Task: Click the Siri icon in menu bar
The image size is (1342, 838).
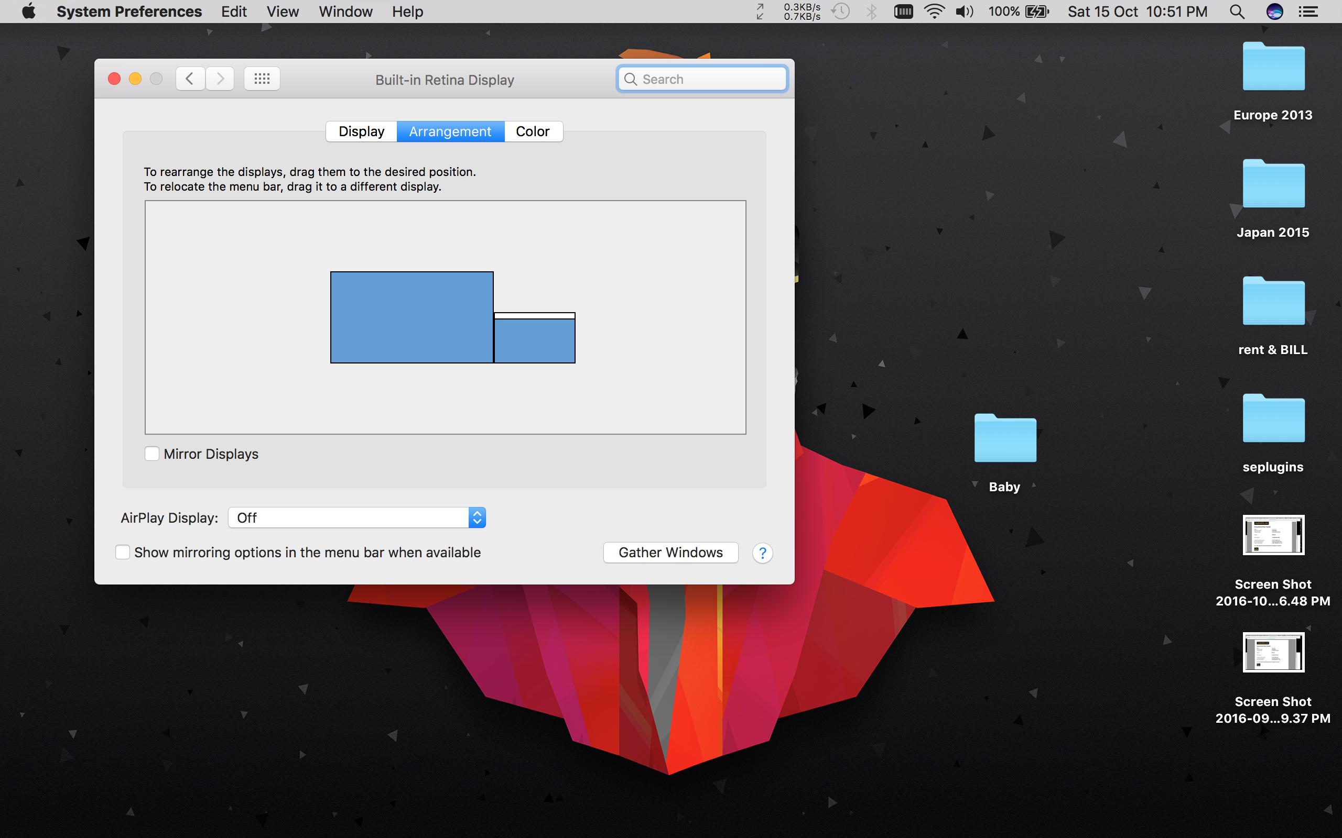Action: (1274, 12)
